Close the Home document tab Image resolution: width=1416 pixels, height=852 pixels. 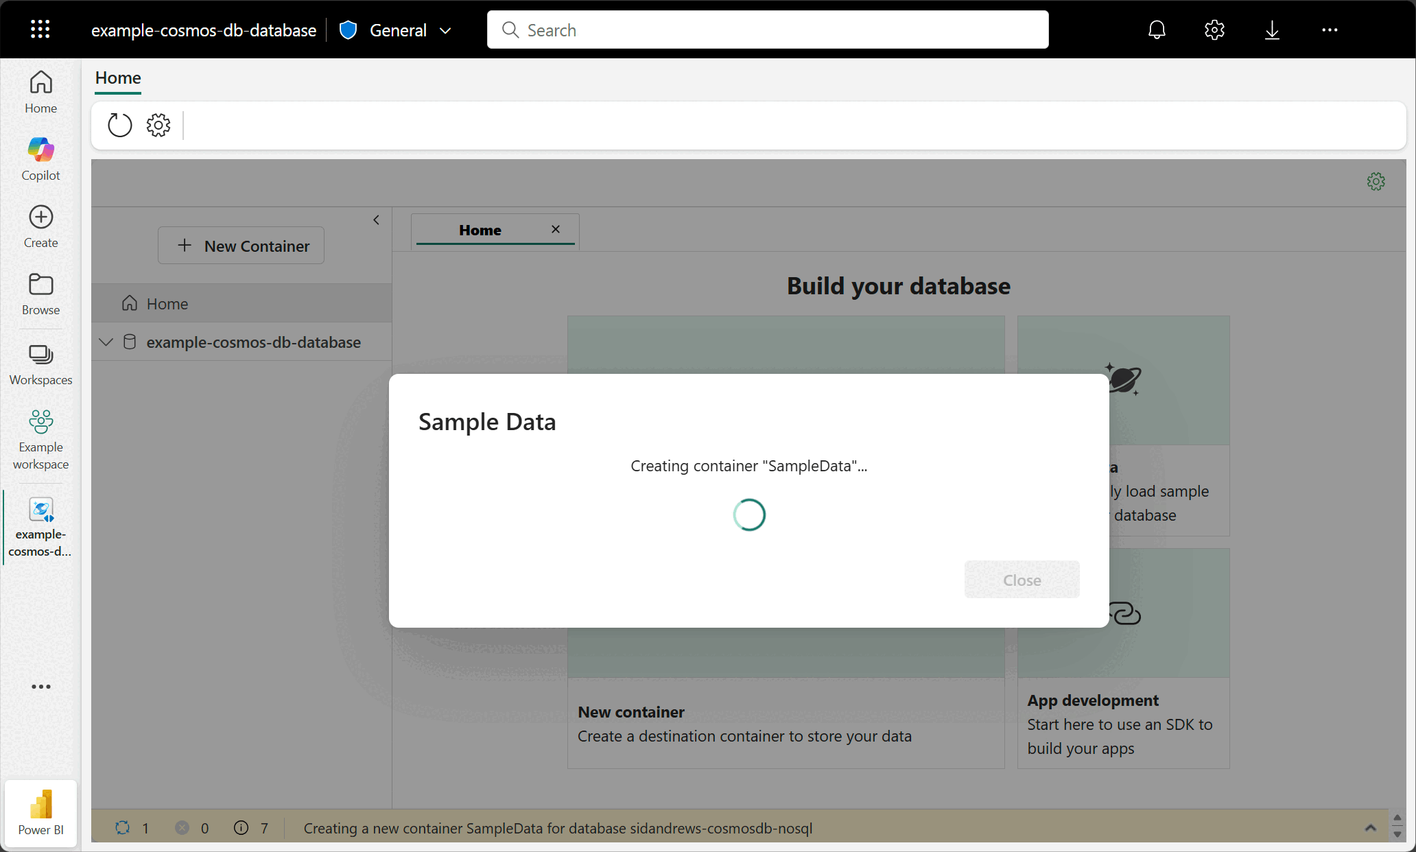[556, 229]
